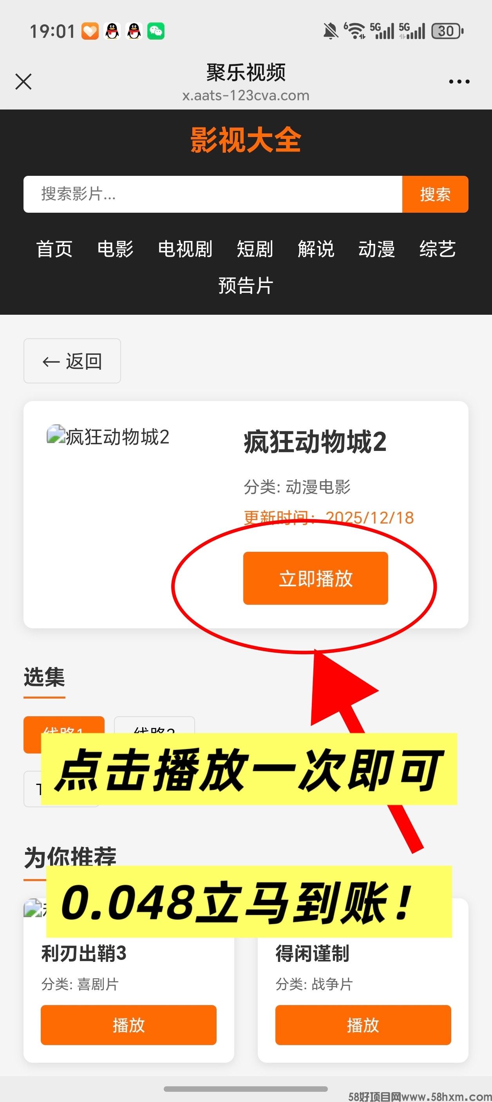This screenshot has width=492, height=1102.
Task: Open the 电影 category
Action: (x=115, y=249)
